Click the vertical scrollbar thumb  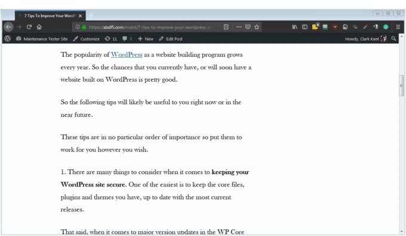[x=401, y=86]
